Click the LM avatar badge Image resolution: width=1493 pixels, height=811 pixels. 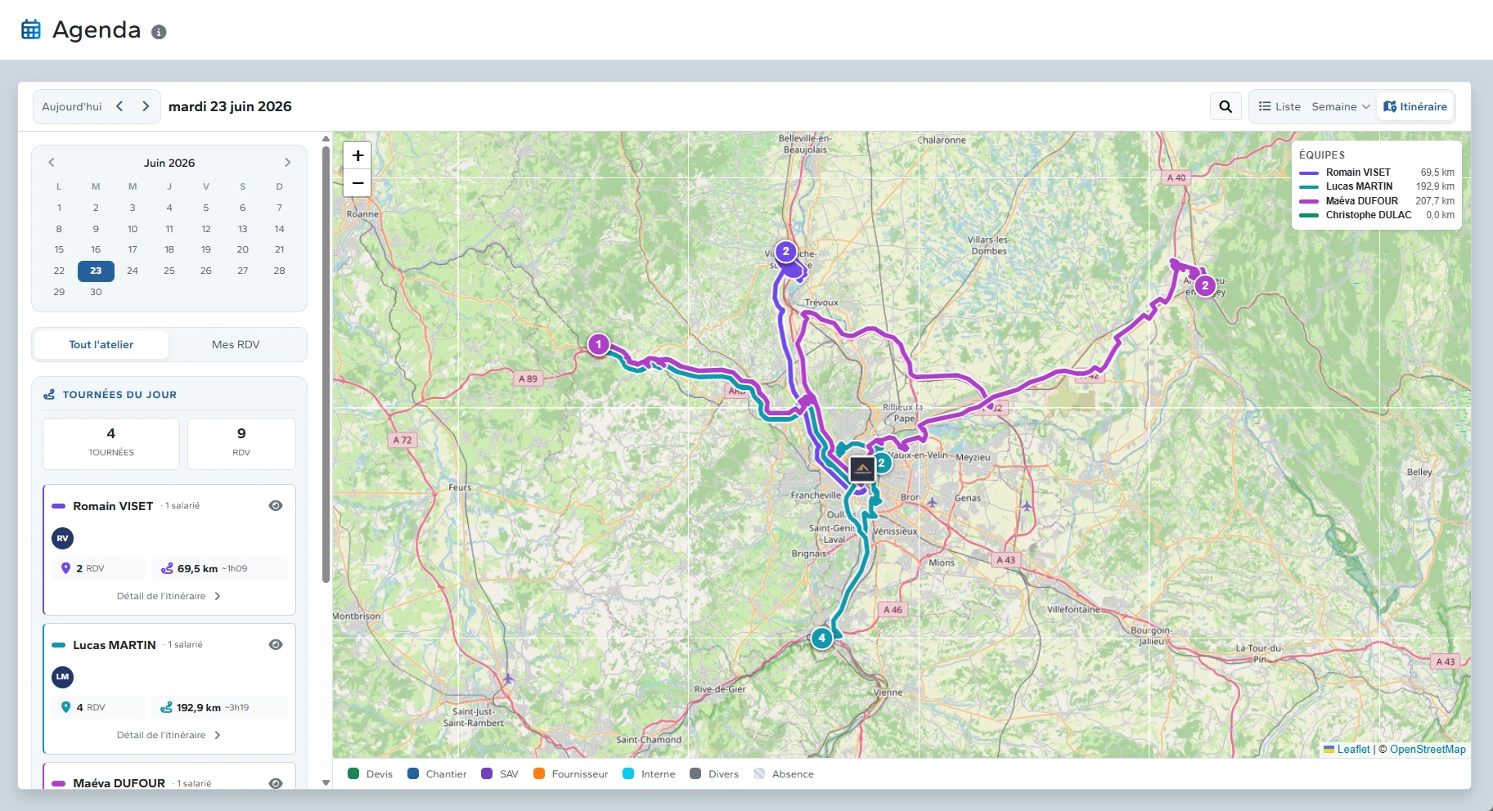pos(62,677)
